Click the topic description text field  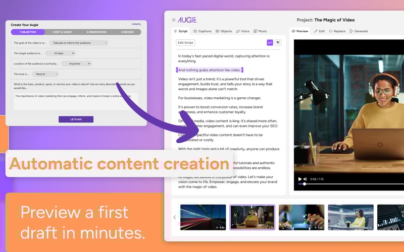click(76, 102)
